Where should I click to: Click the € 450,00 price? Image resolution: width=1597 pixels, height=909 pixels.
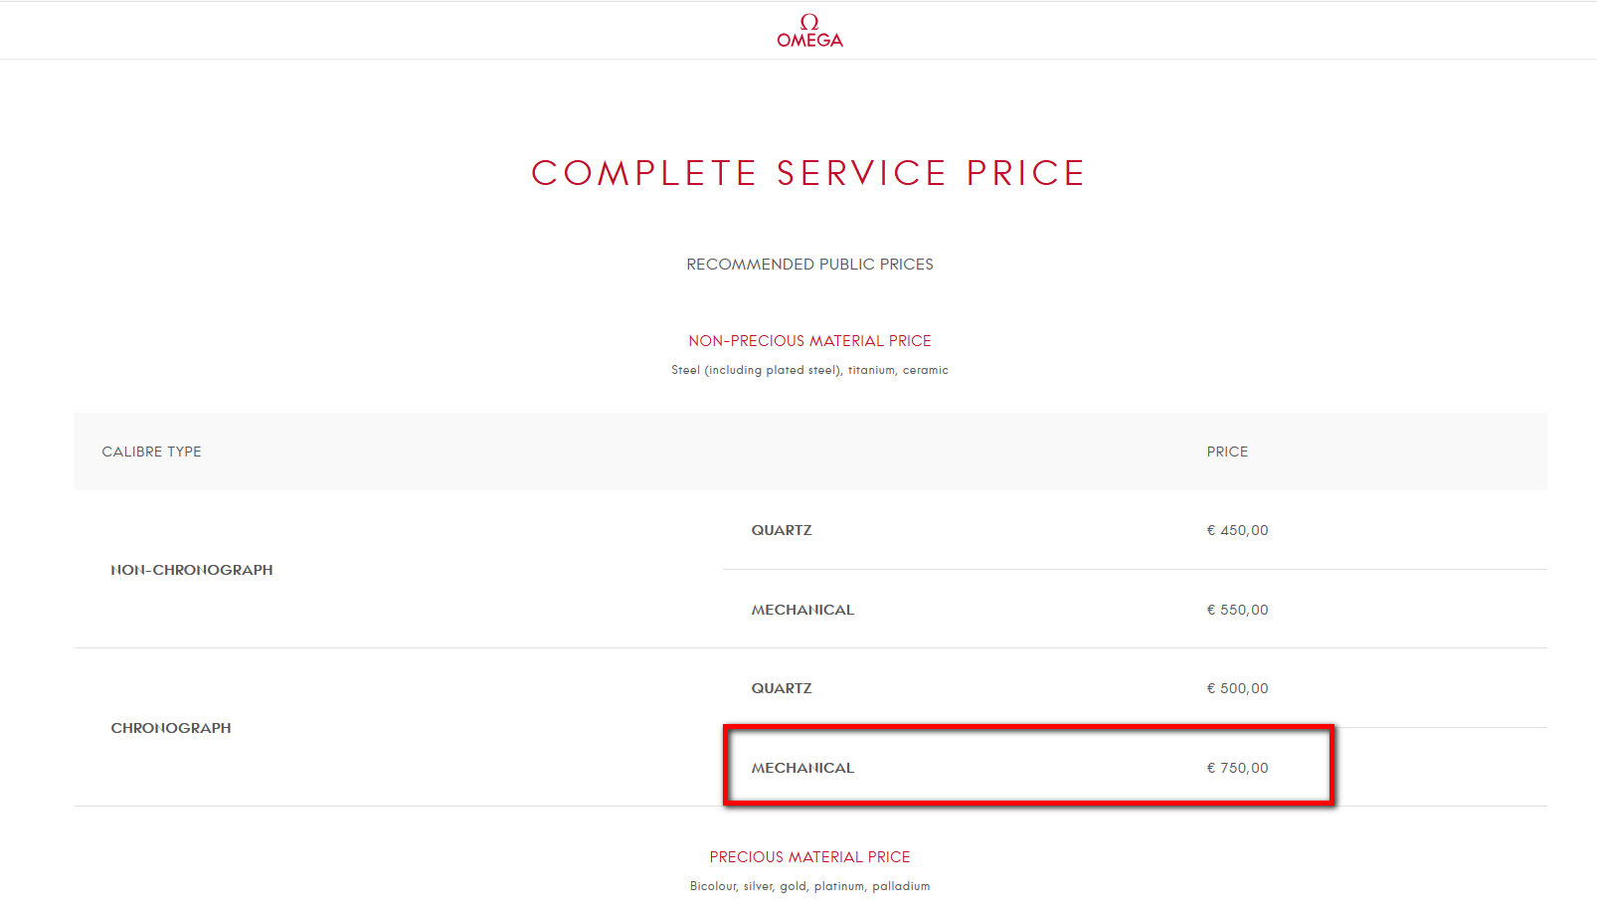click(1237, 530)
